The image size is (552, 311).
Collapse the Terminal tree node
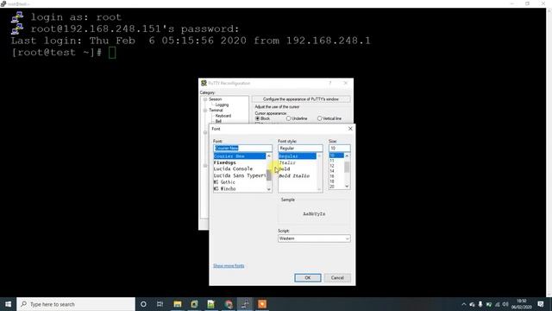point(205,111)
